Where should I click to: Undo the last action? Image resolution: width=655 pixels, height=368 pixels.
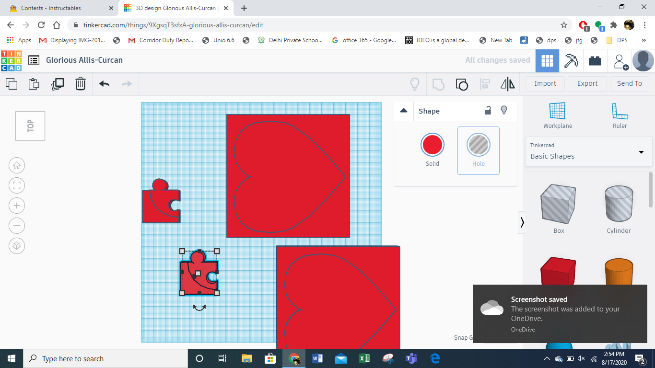click(104, 84)
